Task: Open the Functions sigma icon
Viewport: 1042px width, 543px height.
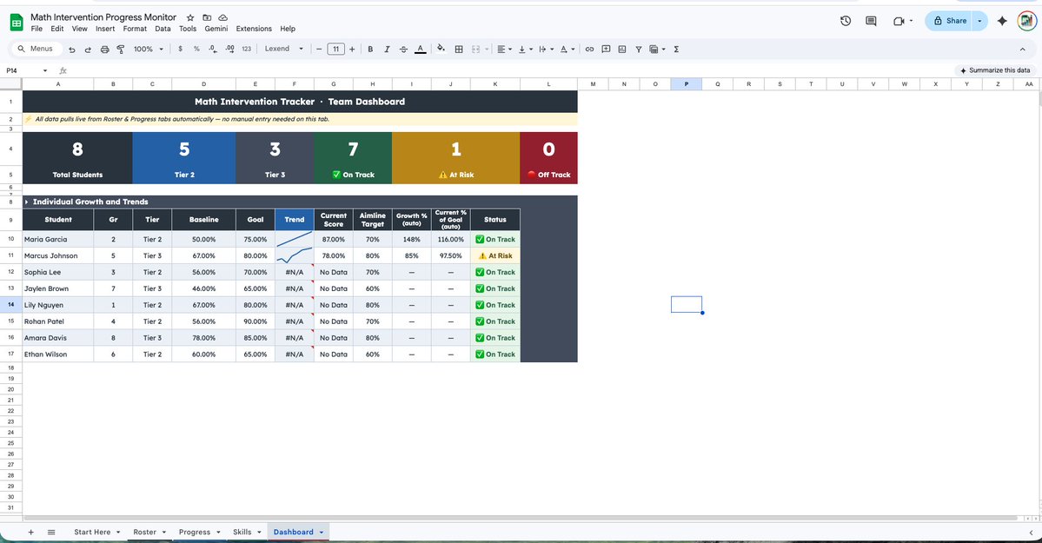Action: click(676, 50)
